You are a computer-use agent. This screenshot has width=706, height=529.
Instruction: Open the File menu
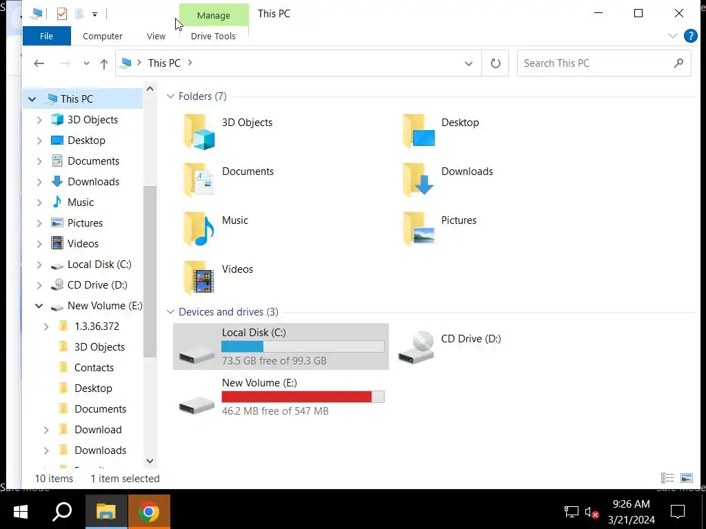click(x=46, y=36)
